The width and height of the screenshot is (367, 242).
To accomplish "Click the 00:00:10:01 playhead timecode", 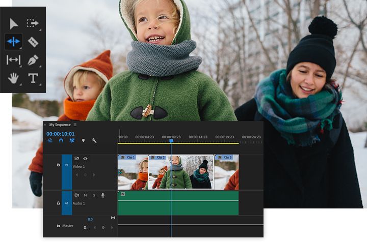I will [x=60, y=134].
